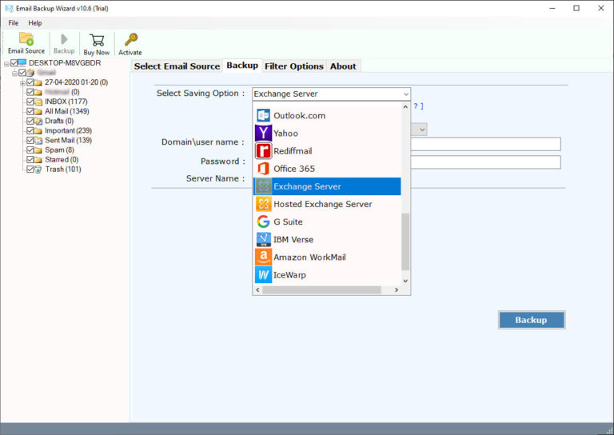
Task: Toggle the All Mail (1349) checkbox
Action: (30, 111)
